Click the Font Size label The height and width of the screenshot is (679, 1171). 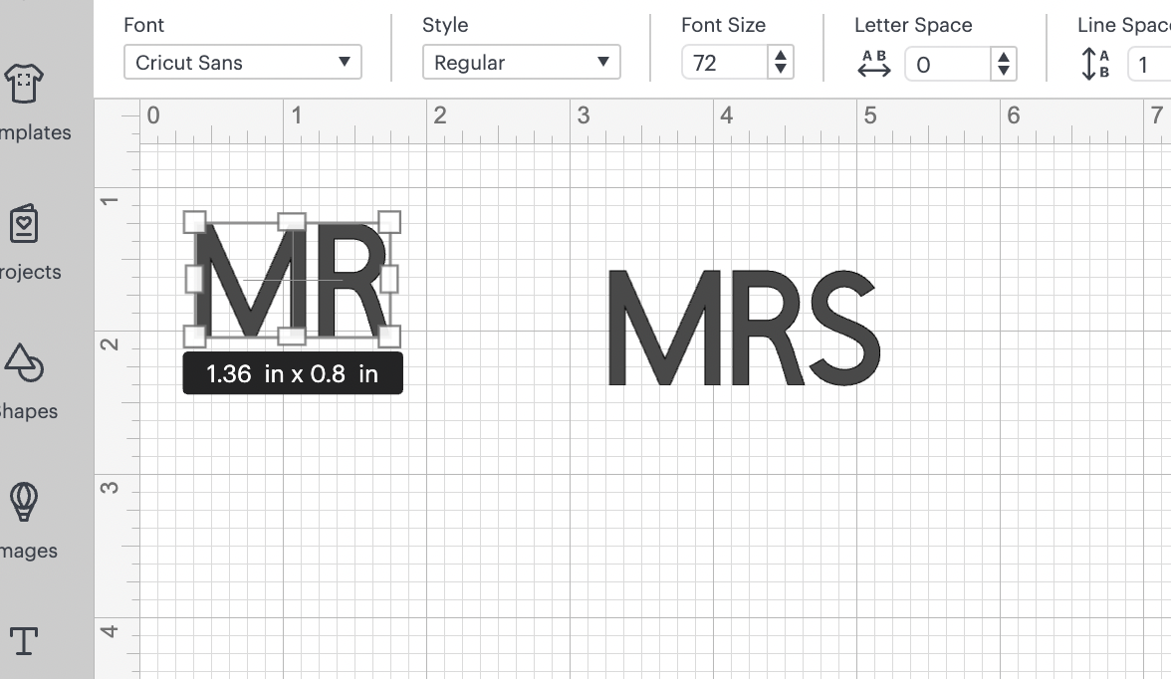tap(723, 25)
